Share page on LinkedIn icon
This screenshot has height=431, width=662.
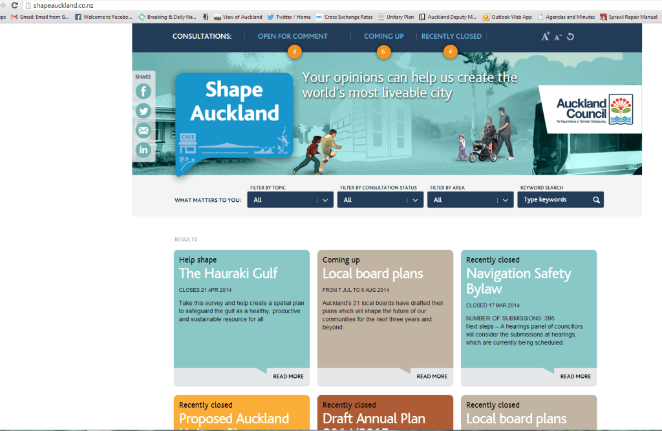[143, 150]
